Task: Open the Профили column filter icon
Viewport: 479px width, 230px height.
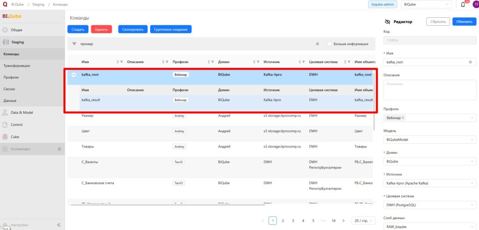Action: point(213,62)
